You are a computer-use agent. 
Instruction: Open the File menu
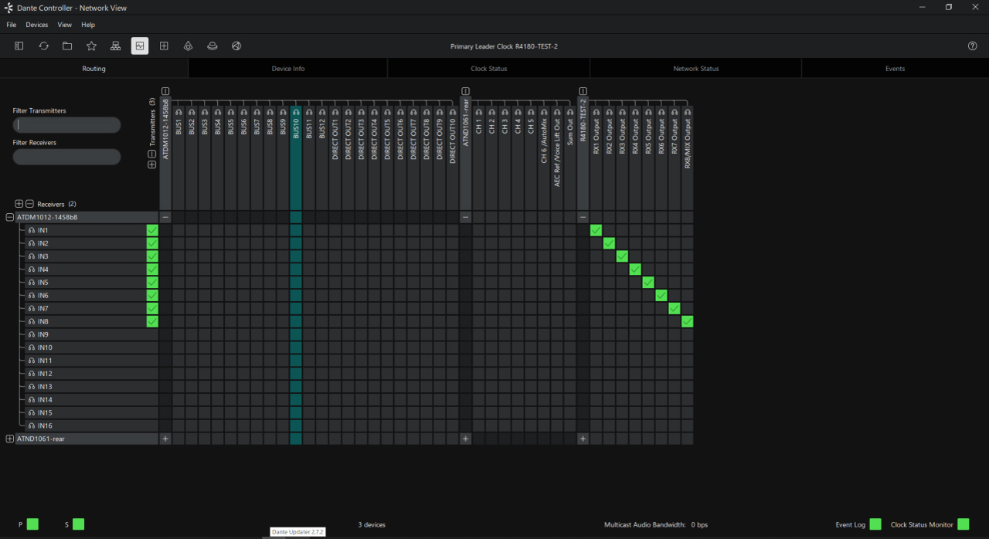[x=12, y=25]
